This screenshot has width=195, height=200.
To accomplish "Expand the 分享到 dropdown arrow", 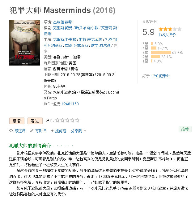I will (x=85, y=131).
